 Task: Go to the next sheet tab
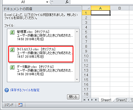pyautogui.click(x=92, y=100)
